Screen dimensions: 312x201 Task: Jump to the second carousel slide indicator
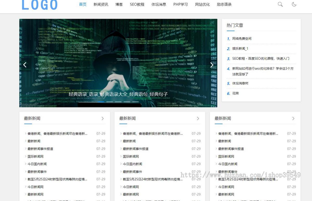[109, 102]
